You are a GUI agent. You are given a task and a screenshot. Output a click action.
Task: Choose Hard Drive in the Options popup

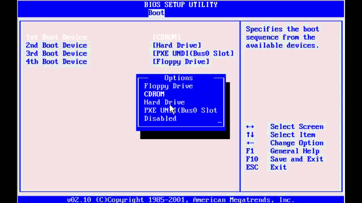click(164, 102)
